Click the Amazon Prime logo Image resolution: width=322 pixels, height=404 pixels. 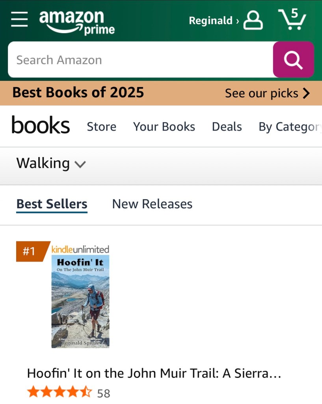point(77,22)
